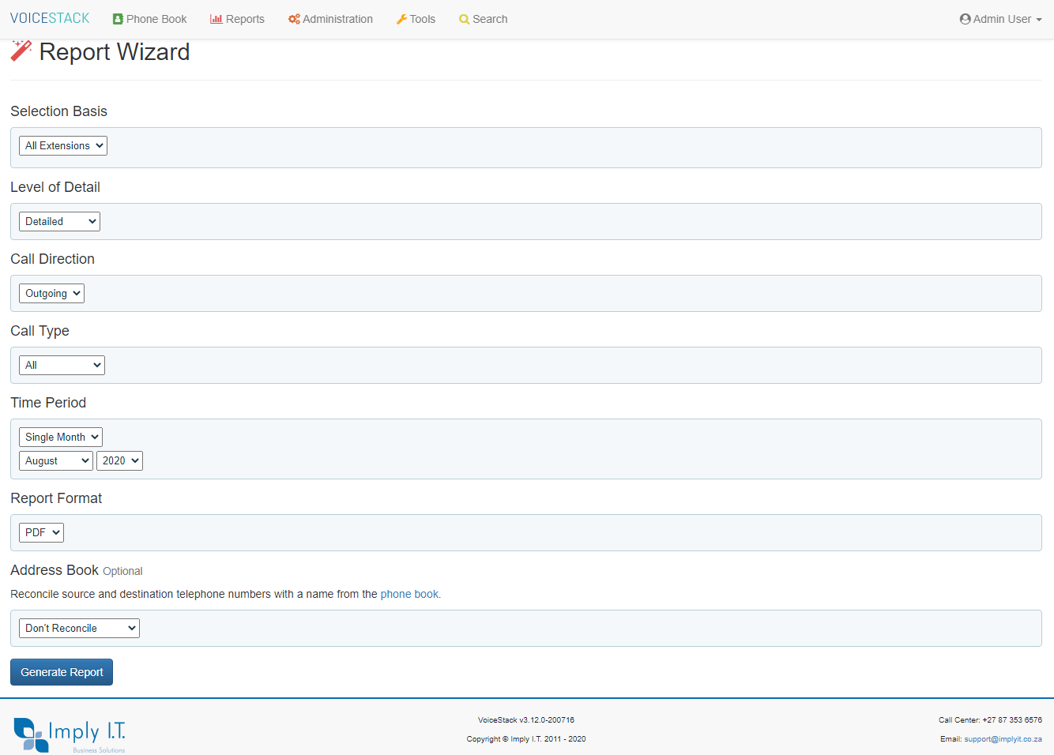Click the Administration gears icon

click(x=294, y=19)
